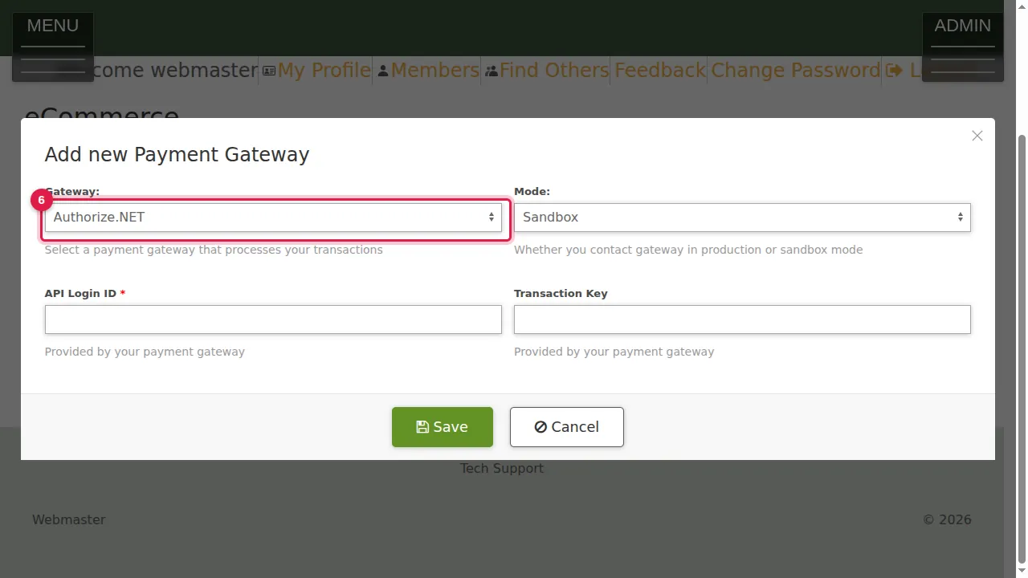Screen dimensions: 1028x578
Task: Click into the Transaction Key field
Action: (x=742, y=320)
